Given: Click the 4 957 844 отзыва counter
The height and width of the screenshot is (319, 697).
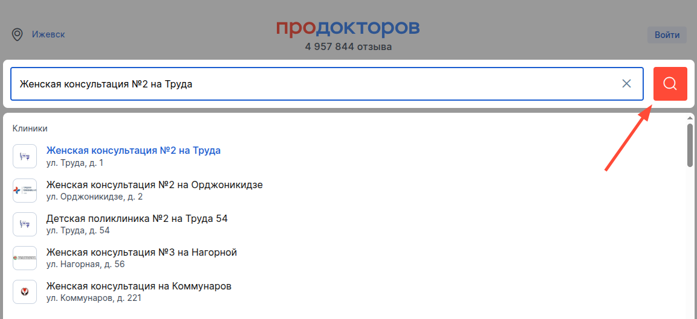Looking at the screenshot, I should click(348, 46).
